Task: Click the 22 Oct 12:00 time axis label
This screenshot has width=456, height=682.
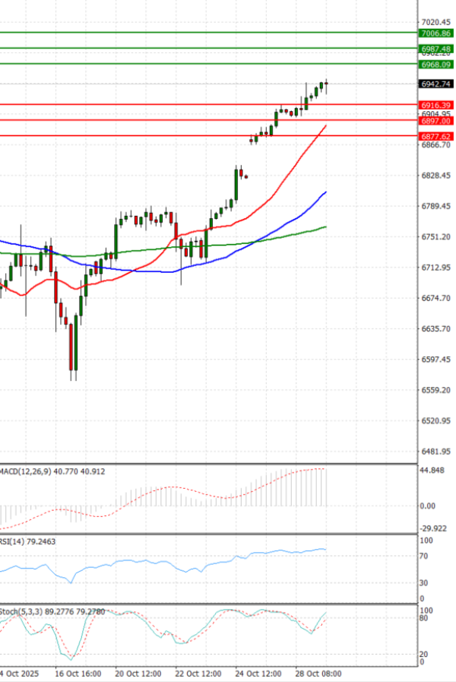Action: (x=198, y=674)
